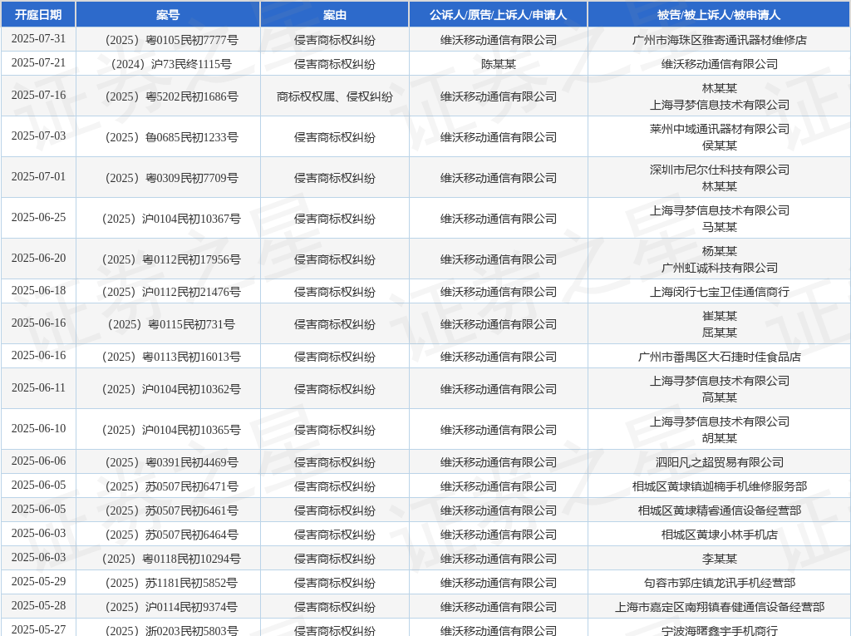Click defendant 维沃移动通信有限公司 in 2025-07-21 row
The image size is (851, 636).
[x=719, y=63]
